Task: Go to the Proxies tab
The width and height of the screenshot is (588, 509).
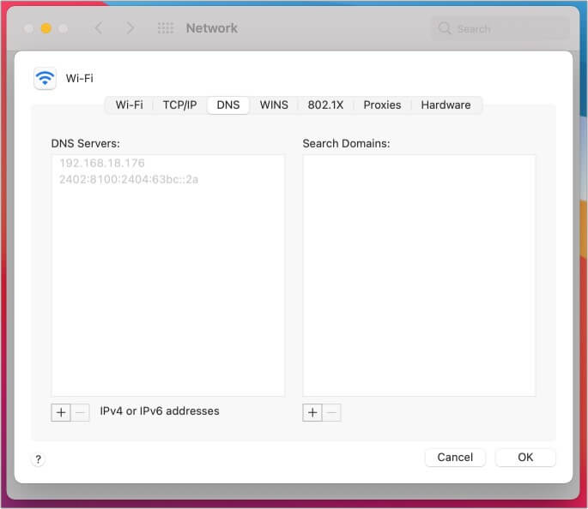Action: coord(382,105)
